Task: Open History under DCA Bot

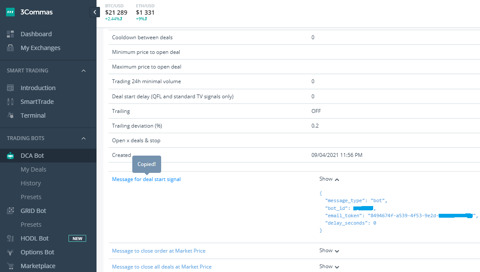Action: 31,183
